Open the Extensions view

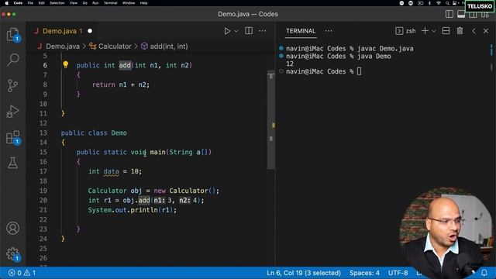(x=12, y=137)
